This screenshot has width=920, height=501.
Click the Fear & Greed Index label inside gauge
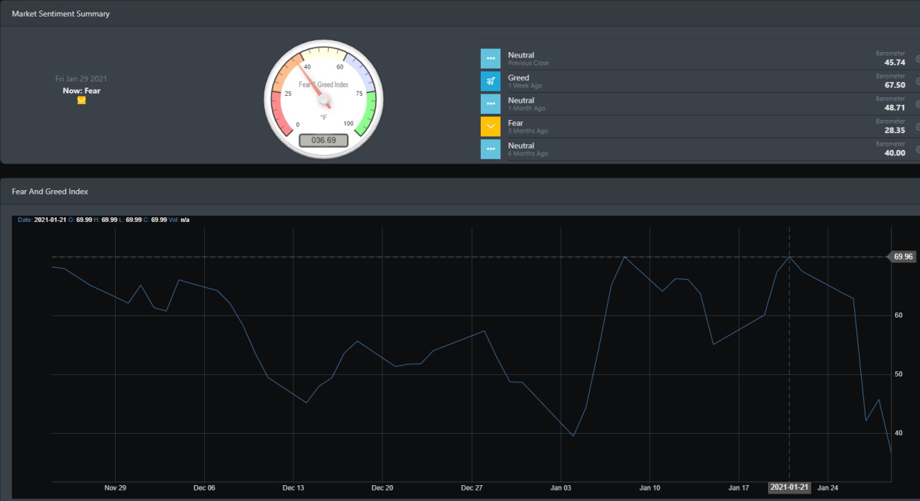[x=324, y=85]
